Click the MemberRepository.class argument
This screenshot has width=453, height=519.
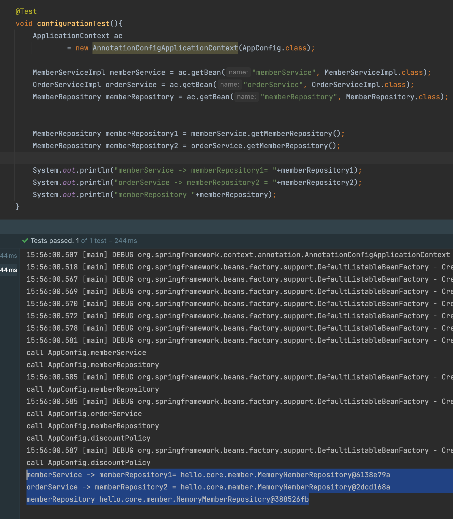[x=393, y=97]
